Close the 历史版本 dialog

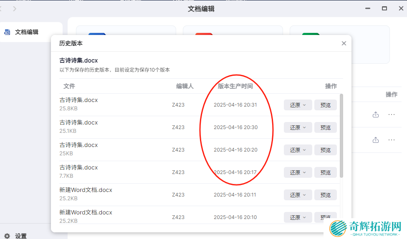[x=344, y=43]
